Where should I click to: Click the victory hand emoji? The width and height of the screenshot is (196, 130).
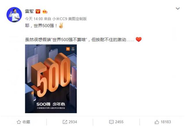click(61, 26)
